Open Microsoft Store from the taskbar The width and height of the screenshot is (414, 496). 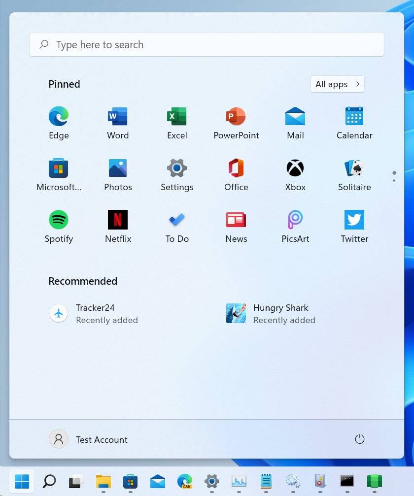[x=131, y=481]
